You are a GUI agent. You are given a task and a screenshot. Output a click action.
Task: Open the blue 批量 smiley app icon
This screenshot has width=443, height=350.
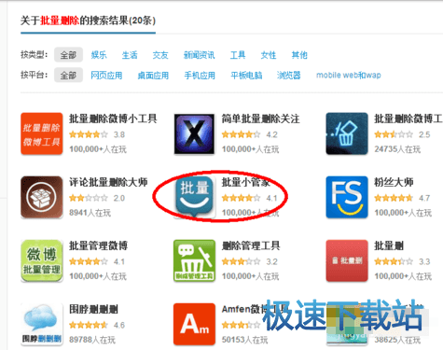click(x=194, y=197)
